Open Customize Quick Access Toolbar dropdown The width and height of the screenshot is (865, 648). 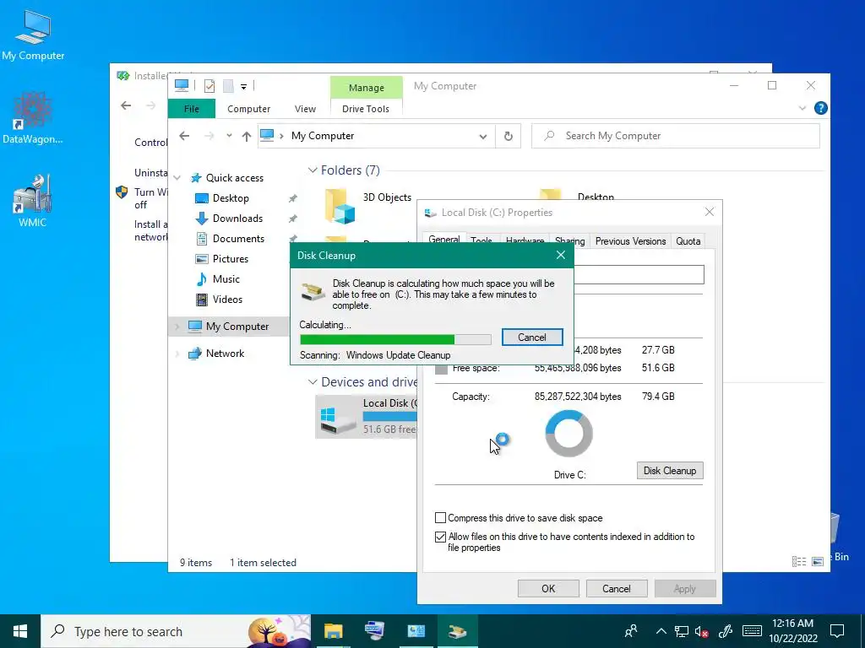[243, 87]
